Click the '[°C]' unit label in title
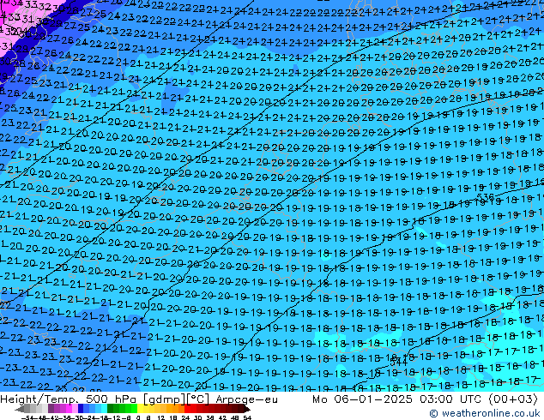The height and width of the screenshot is (420, 544). [198, 399]
